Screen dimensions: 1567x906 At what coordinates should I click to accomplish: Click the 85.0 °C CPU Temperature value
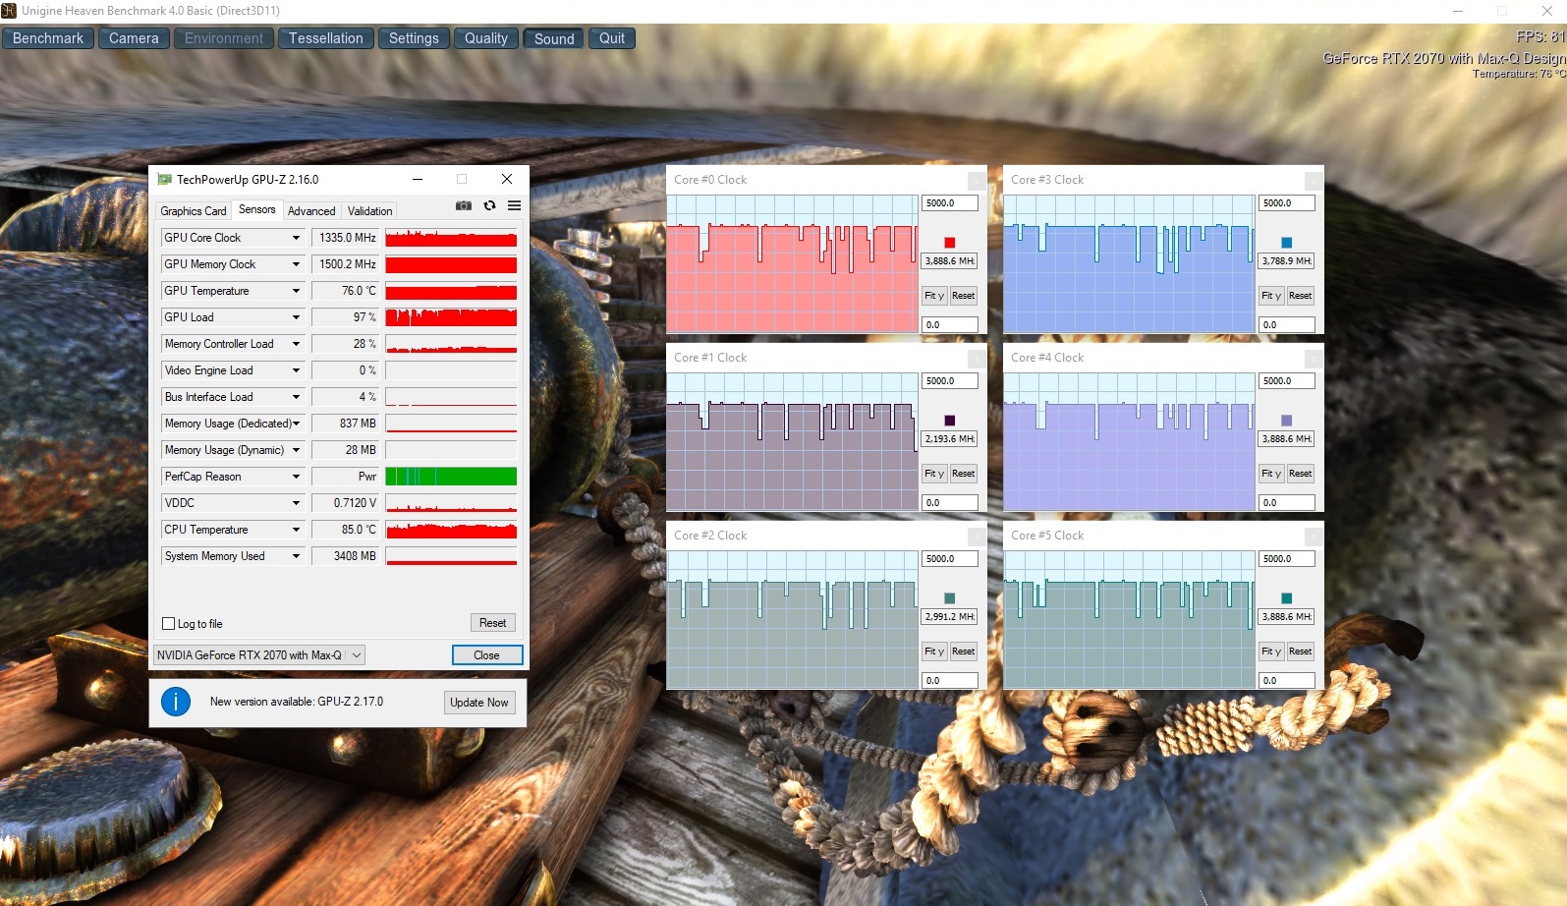tap(346, 530)
